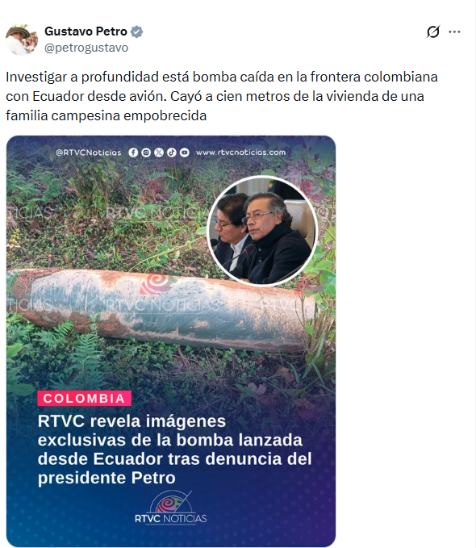476x548 pixels.
Task: Click the www.rtvcnoticias.com address text
Action: 240,153
